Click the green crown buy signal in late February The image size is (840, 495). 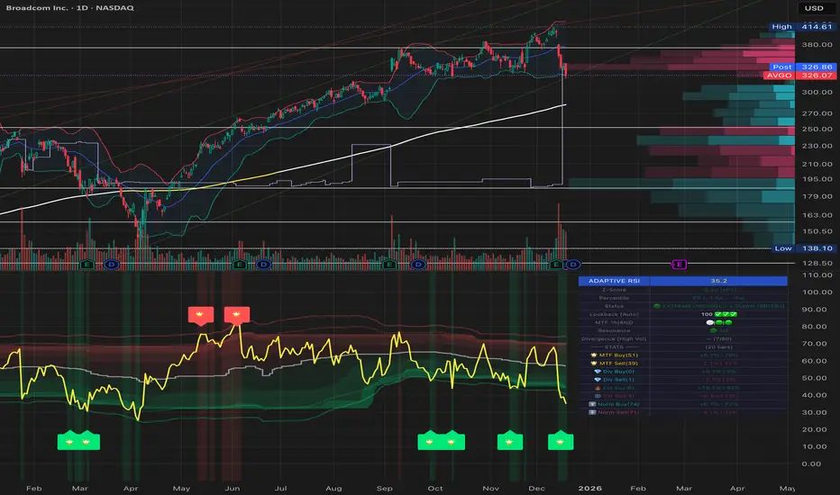69,440
